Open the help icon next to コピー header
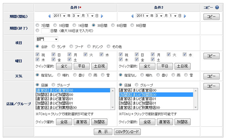 (x=217, y=7)
